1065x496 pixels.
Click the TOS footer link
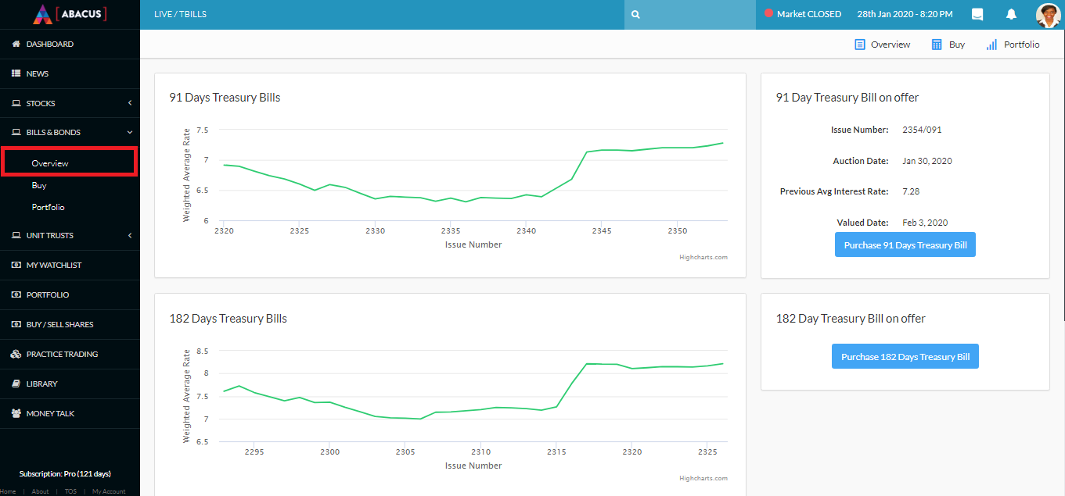(70, 491)
